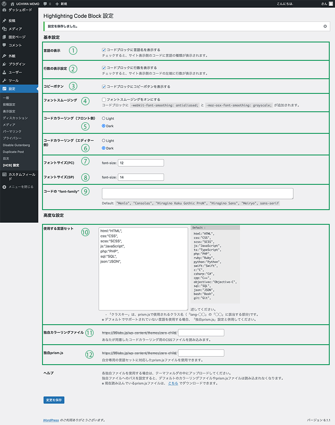Toggle コードブロックに行数を表示する checkbox

pyautogui.click(x=104, y=68)
